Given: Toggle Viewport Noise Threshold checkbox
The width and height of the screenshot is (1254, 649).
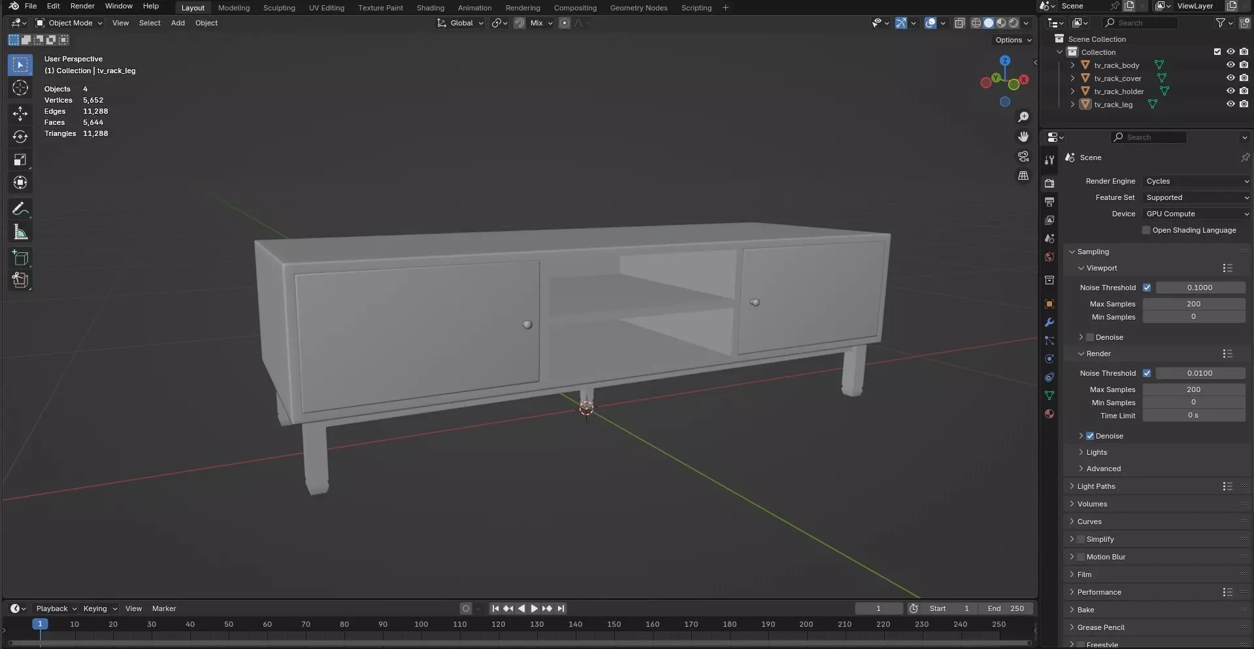Looking at the screenshot, I should [1147, 288].
